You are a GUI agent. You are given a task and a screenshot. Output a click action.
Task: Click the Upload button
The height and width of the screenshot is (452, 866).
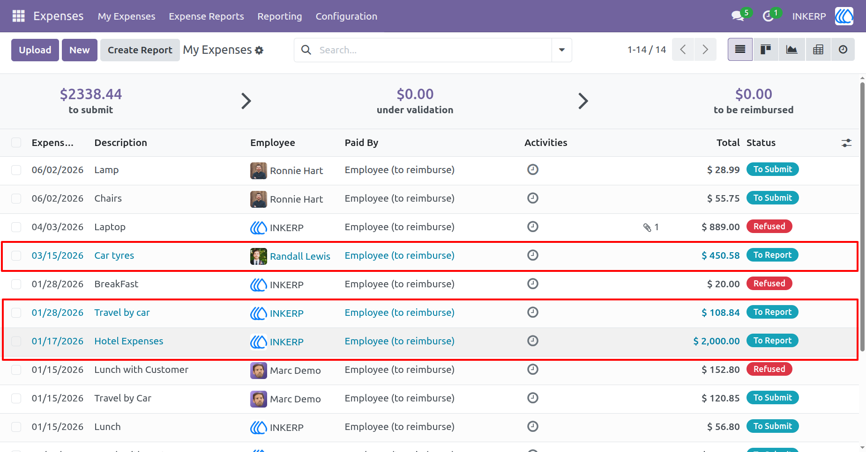tap(35, 50)
